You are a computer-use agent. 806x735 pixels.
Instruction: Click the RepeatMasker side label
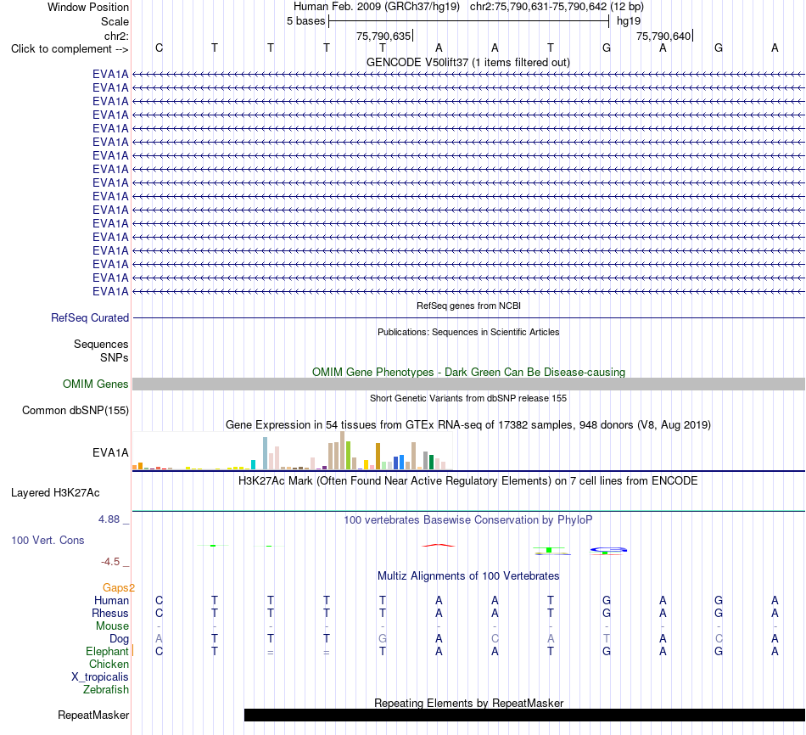tap(93, 715)
